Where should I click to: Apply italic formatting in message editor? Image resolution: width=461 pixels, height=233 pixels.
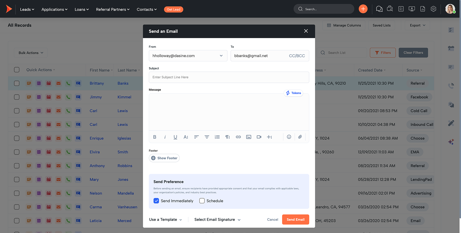click(x=165, y=137)
